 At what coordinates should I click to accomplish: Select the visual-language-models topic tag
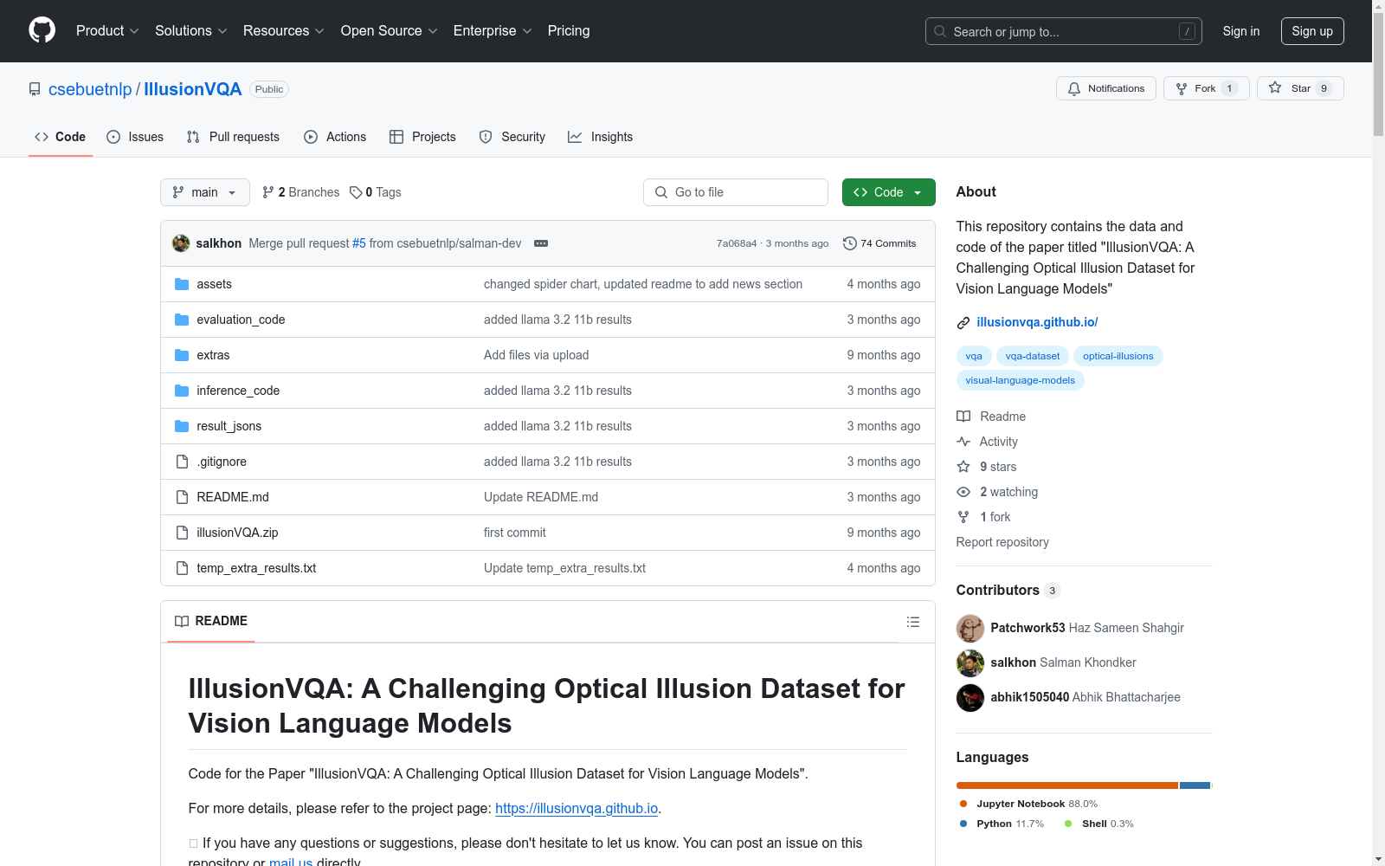[x=1021, y=380]
